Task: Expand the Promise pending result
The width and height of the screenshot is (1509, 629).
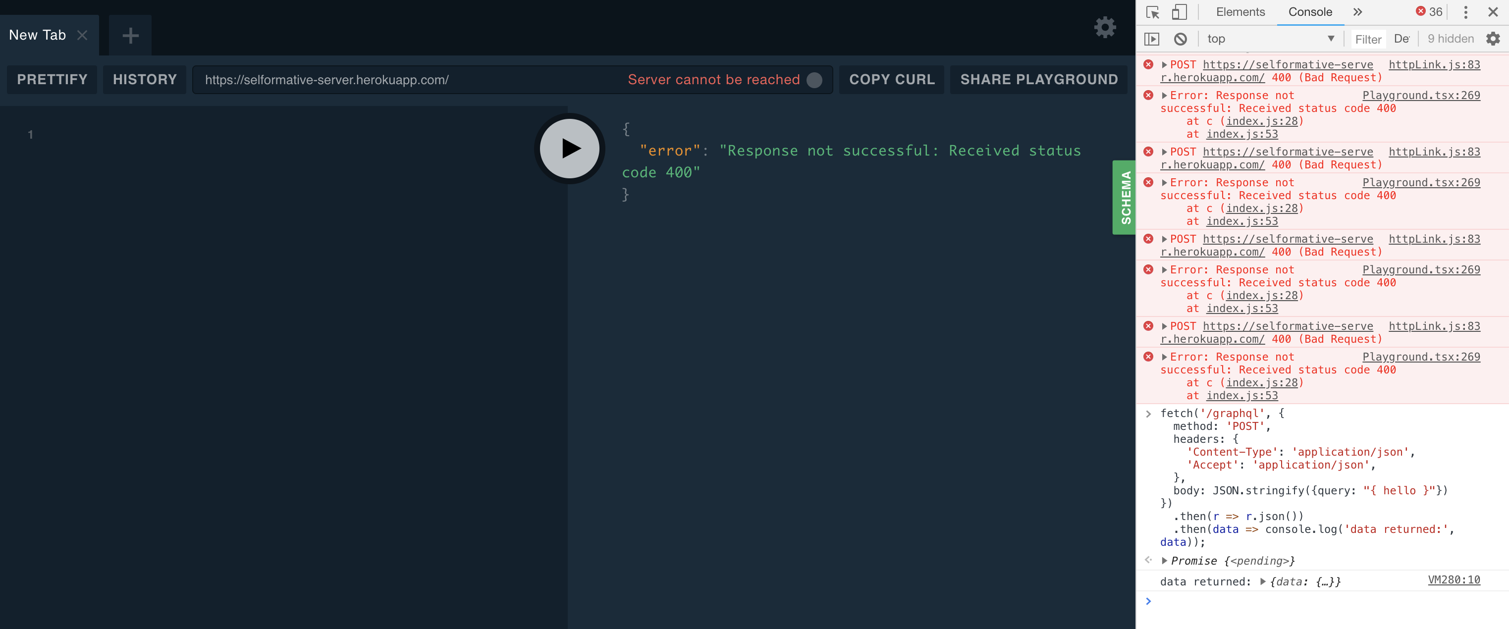Action: pos(1165,561)
